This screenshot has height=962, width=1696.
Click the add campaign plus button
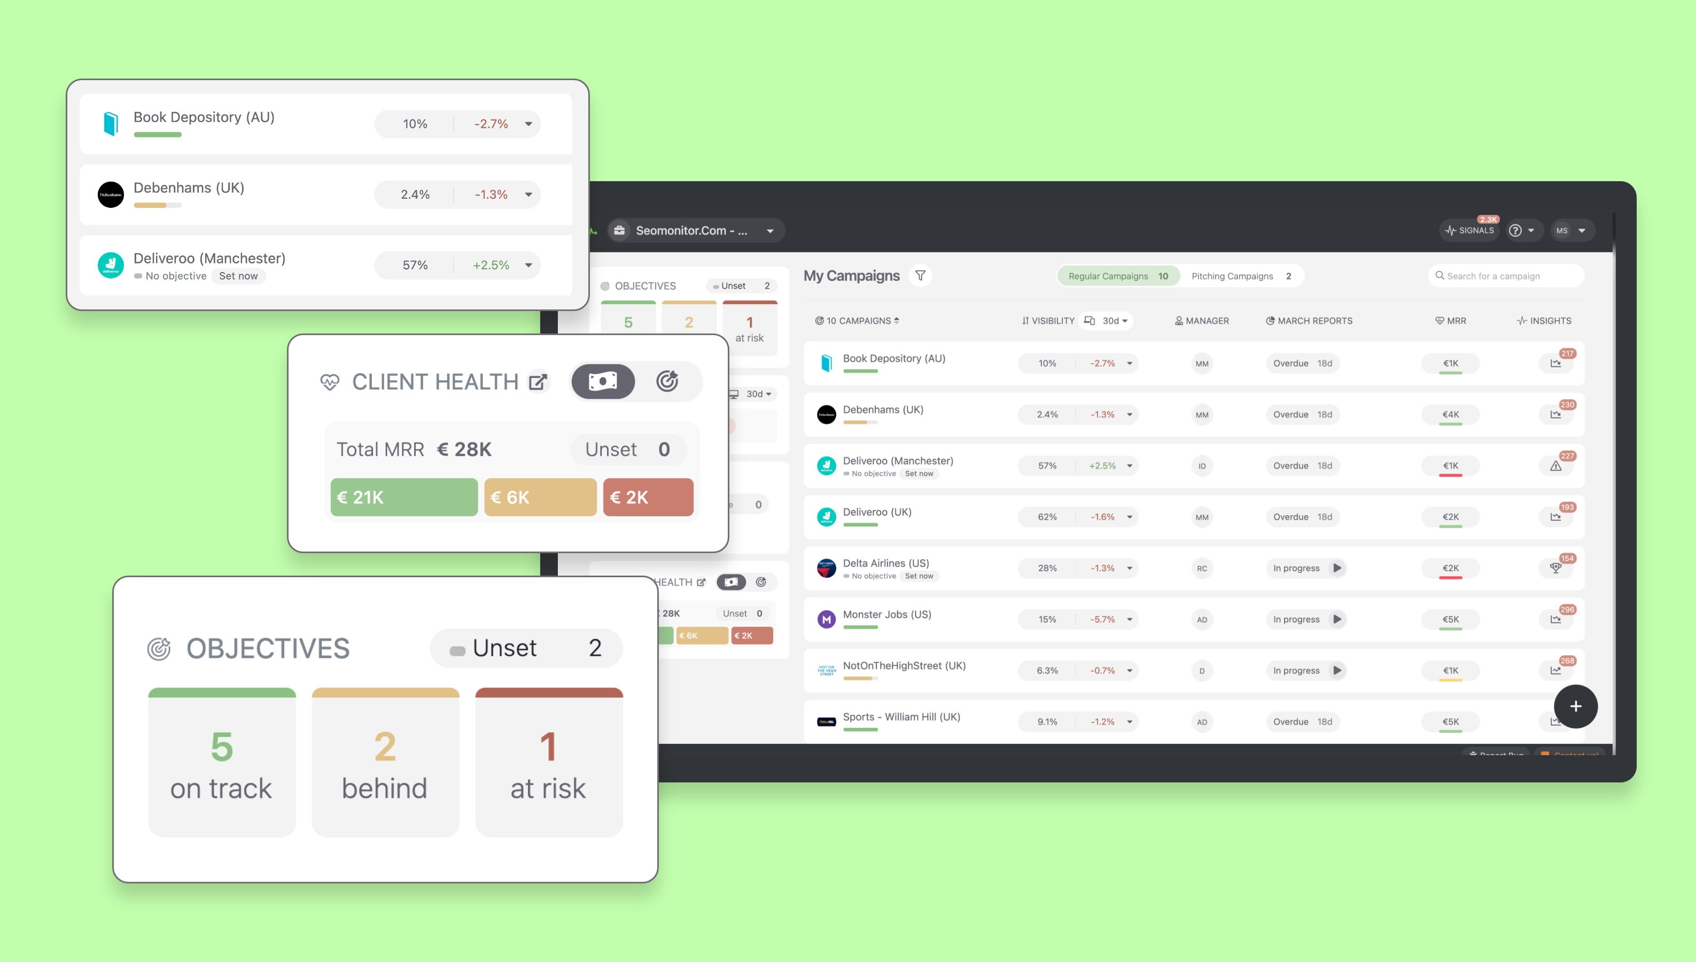(x=1575, y=706)
